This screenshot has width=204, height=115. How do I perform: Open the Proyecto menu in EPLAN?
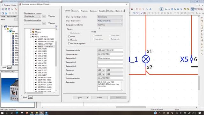(7, 5)
